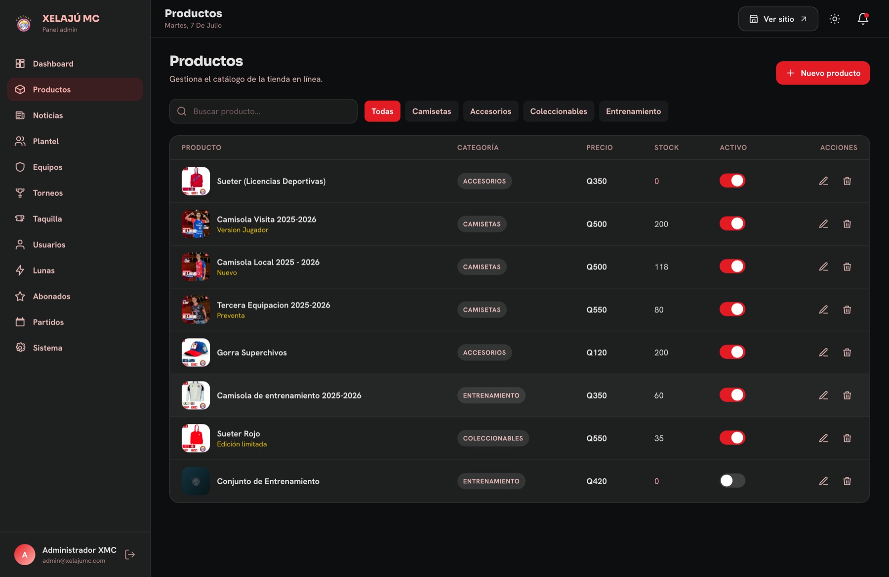Image resolution: width=889 pixels, height=577 pixels.
Task: Delete Gorra Superchivos trash icon
Action: pos(847,352)
